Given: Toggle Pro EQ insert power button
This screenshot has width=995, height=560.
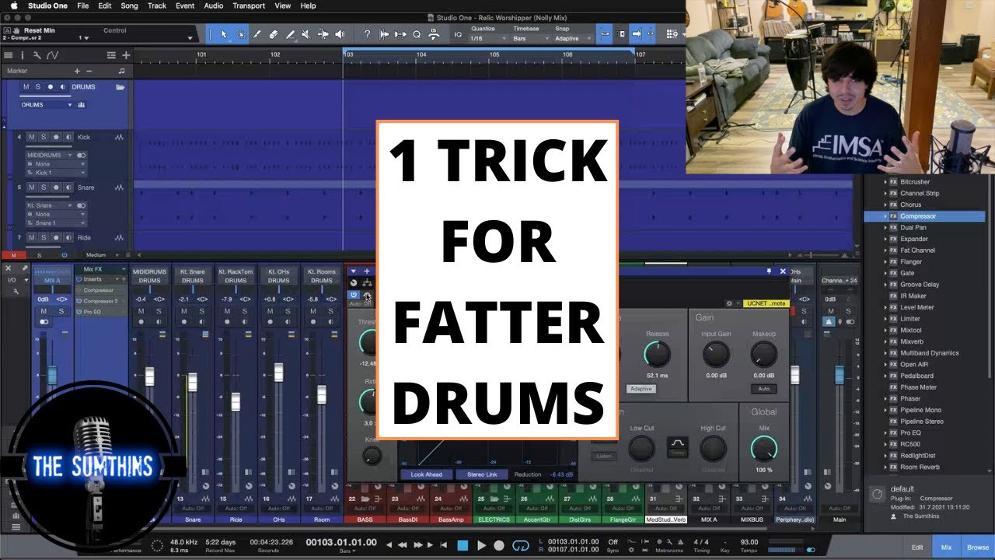Looking at the screenshot, I should coord(79,311).
